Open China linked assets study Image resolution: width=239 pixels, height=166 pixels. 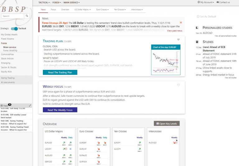point(217,69)
